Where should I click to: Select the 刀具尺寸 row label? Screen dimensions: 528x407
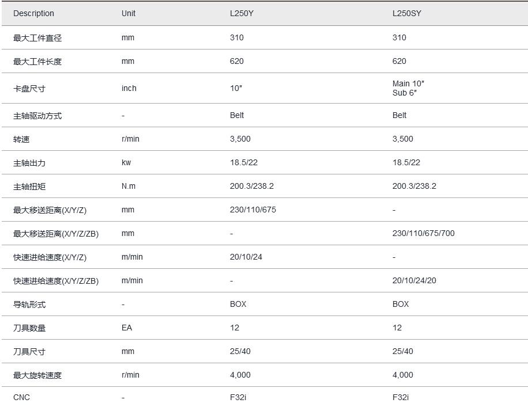pyautogui.click(x=29, y=352)
